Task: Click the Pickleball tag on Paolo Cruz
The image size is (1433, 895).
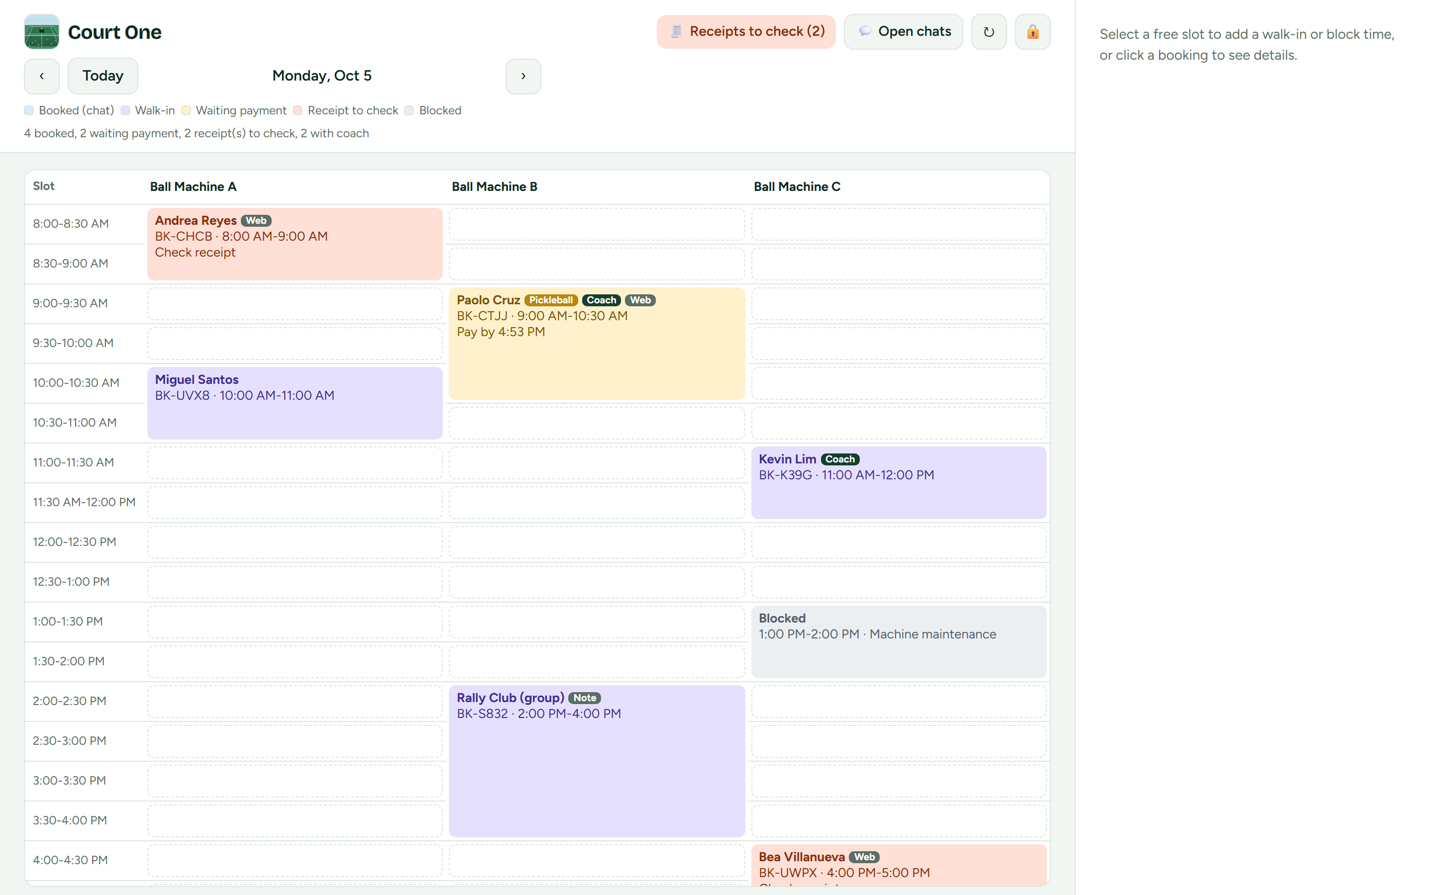Action: (x=551, y=300)
